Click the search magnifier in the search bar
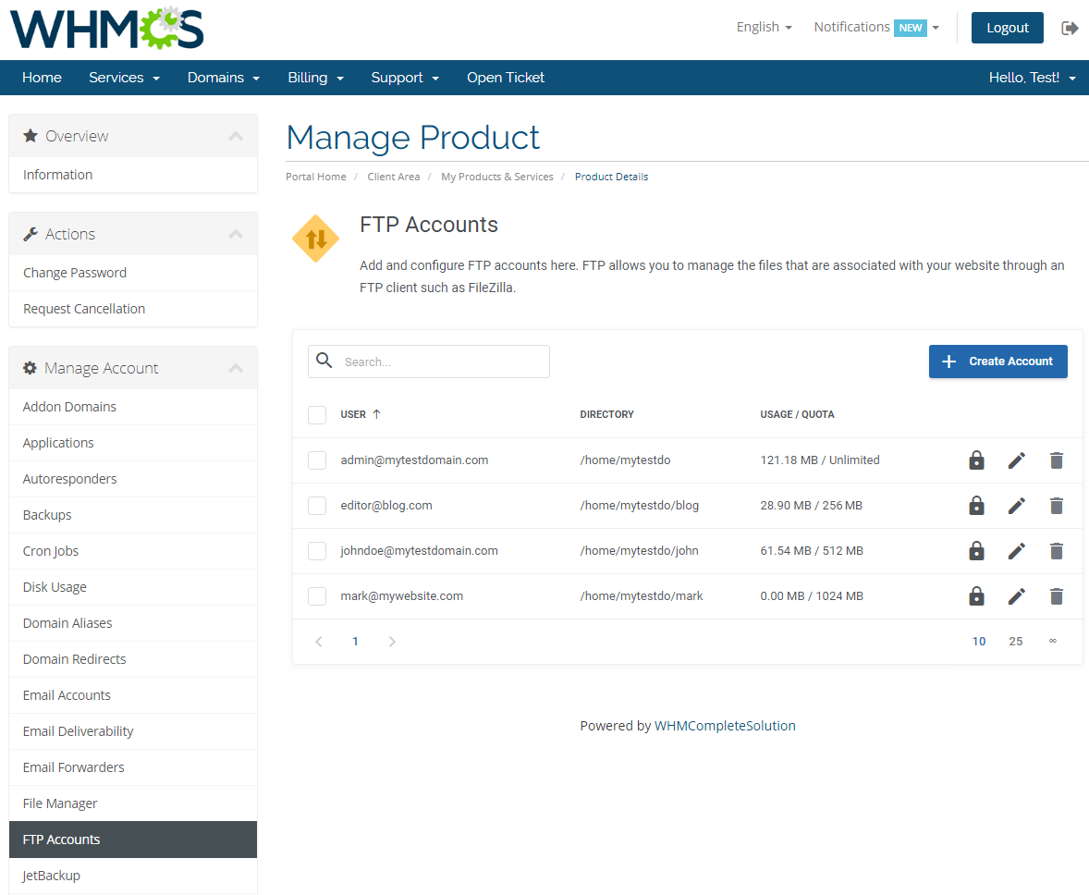Screen dimensions: 1089x895 [x=324, y=361]
